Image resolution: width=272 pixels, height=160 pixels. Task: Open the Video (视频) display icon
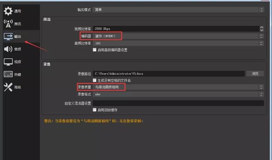pos(8,62)
